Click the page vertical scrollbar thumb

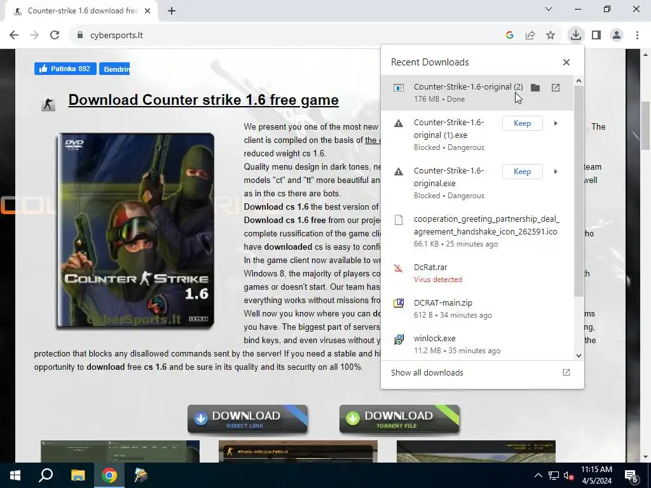click(646, 126)
